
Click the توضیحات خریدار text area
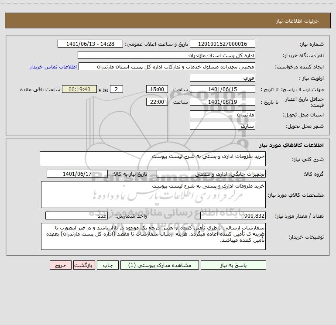click(x=153, y=236)
